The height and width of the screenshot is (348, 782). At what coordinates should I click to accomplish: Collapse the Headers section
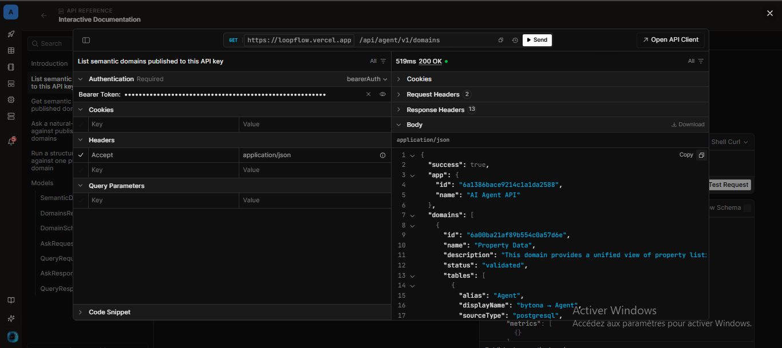coord(81,140)
